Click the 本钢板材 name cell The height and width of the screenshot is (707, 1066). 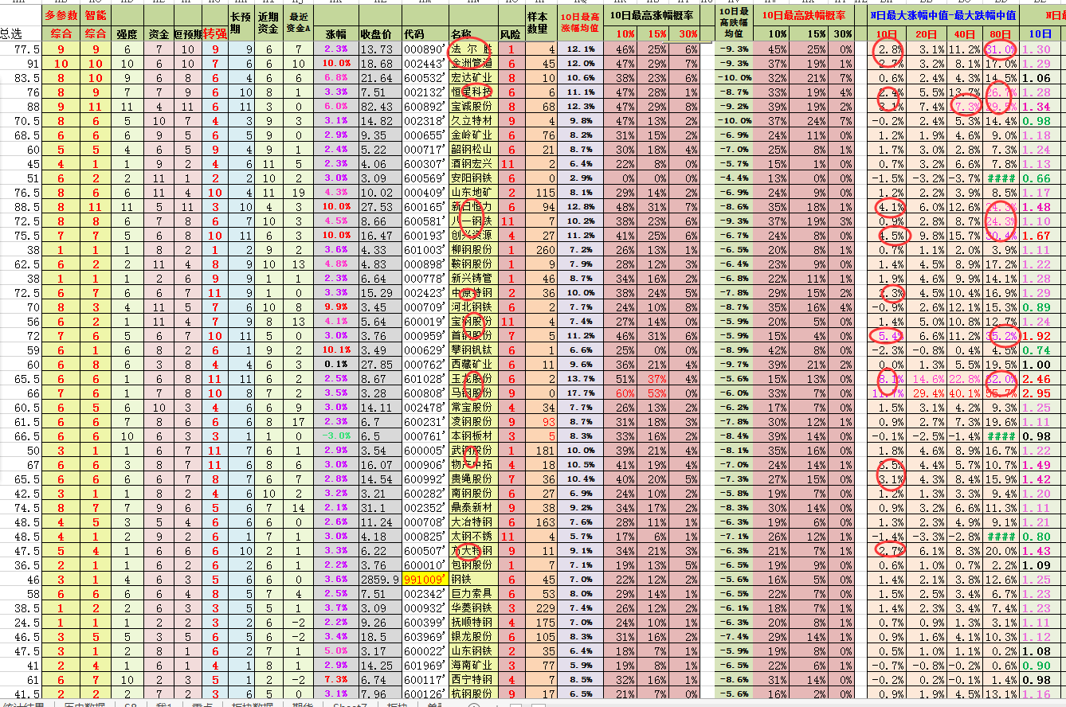coord(472,436)
